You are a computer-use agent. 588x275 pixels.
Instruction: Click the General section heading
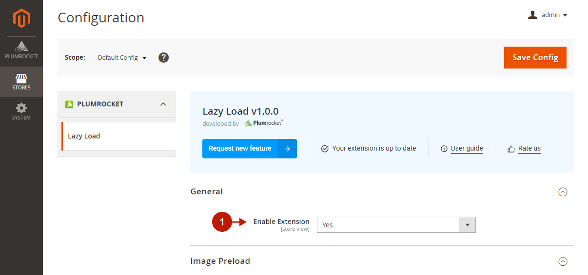point(207,191)
